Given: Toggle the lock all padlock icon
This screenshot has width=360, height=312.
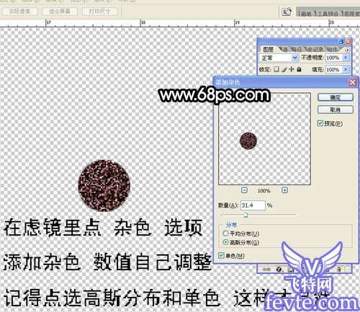Looking at the screenshot, I should 299,69.
